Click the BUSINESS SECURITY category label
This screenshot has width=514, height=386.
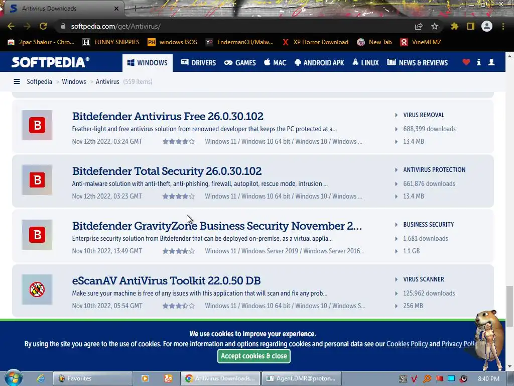coord(429,225)
